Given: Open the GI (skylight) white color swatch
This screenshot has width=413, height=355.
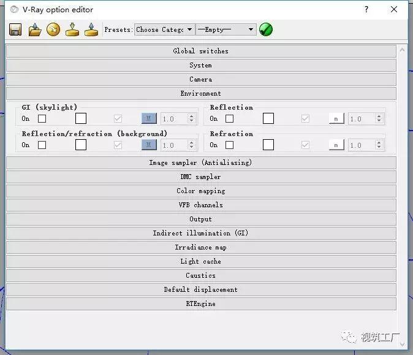Looking at the screenshot, I should pyautogui.click(x=81, y=118).
